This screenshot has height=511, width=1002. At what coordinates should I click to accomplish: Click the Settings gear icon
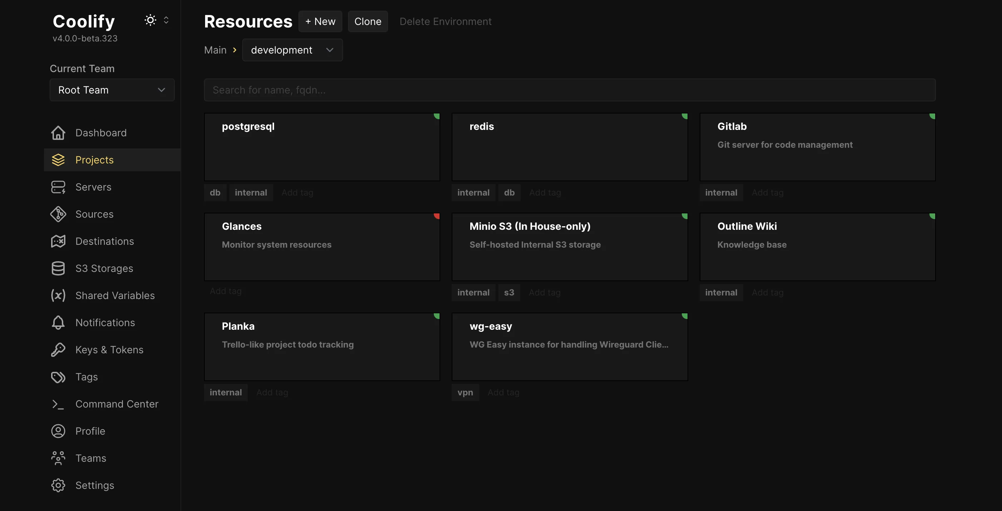tap(58, 486)
